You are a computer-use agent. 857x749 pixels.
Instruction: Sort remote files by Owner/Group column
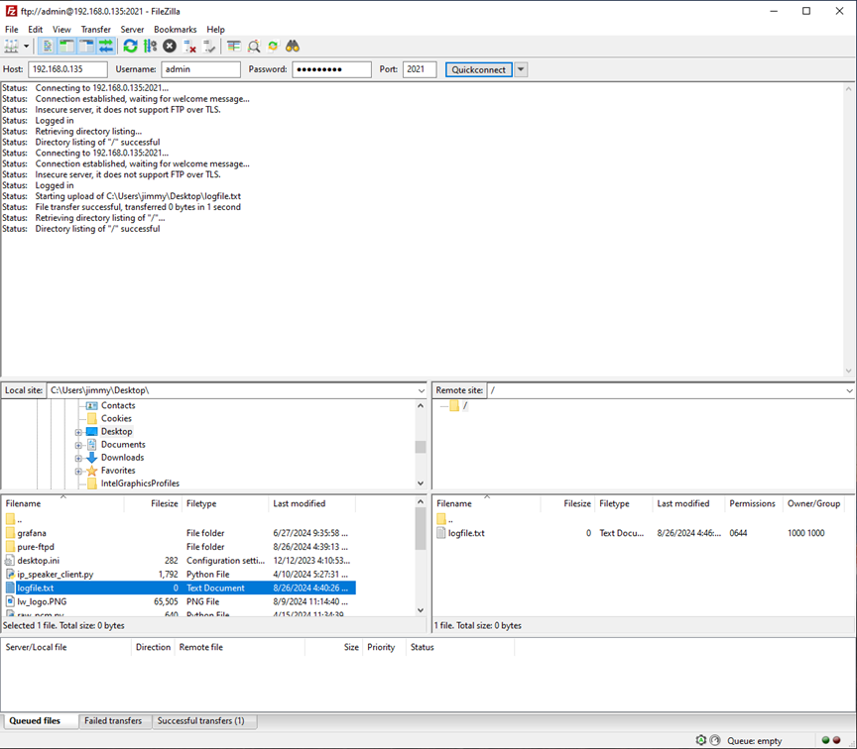pos(813,504)
